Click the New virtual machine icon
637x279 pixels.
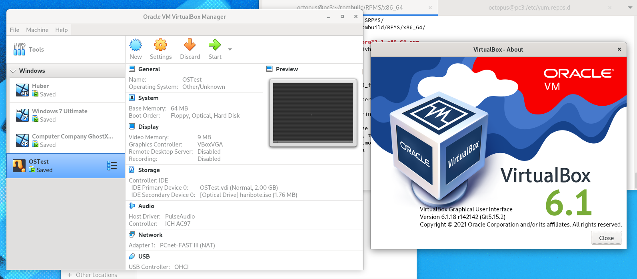coord(136,45)
